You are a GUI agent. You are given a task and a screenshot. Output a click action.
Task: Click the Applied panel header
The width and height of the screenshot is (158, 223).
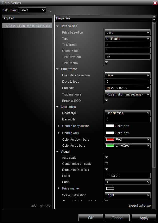[27, 18]
